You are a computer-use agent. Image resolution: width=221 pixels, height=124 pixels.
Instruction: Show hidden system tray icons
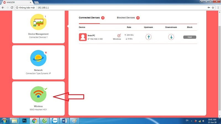point(191,121)
